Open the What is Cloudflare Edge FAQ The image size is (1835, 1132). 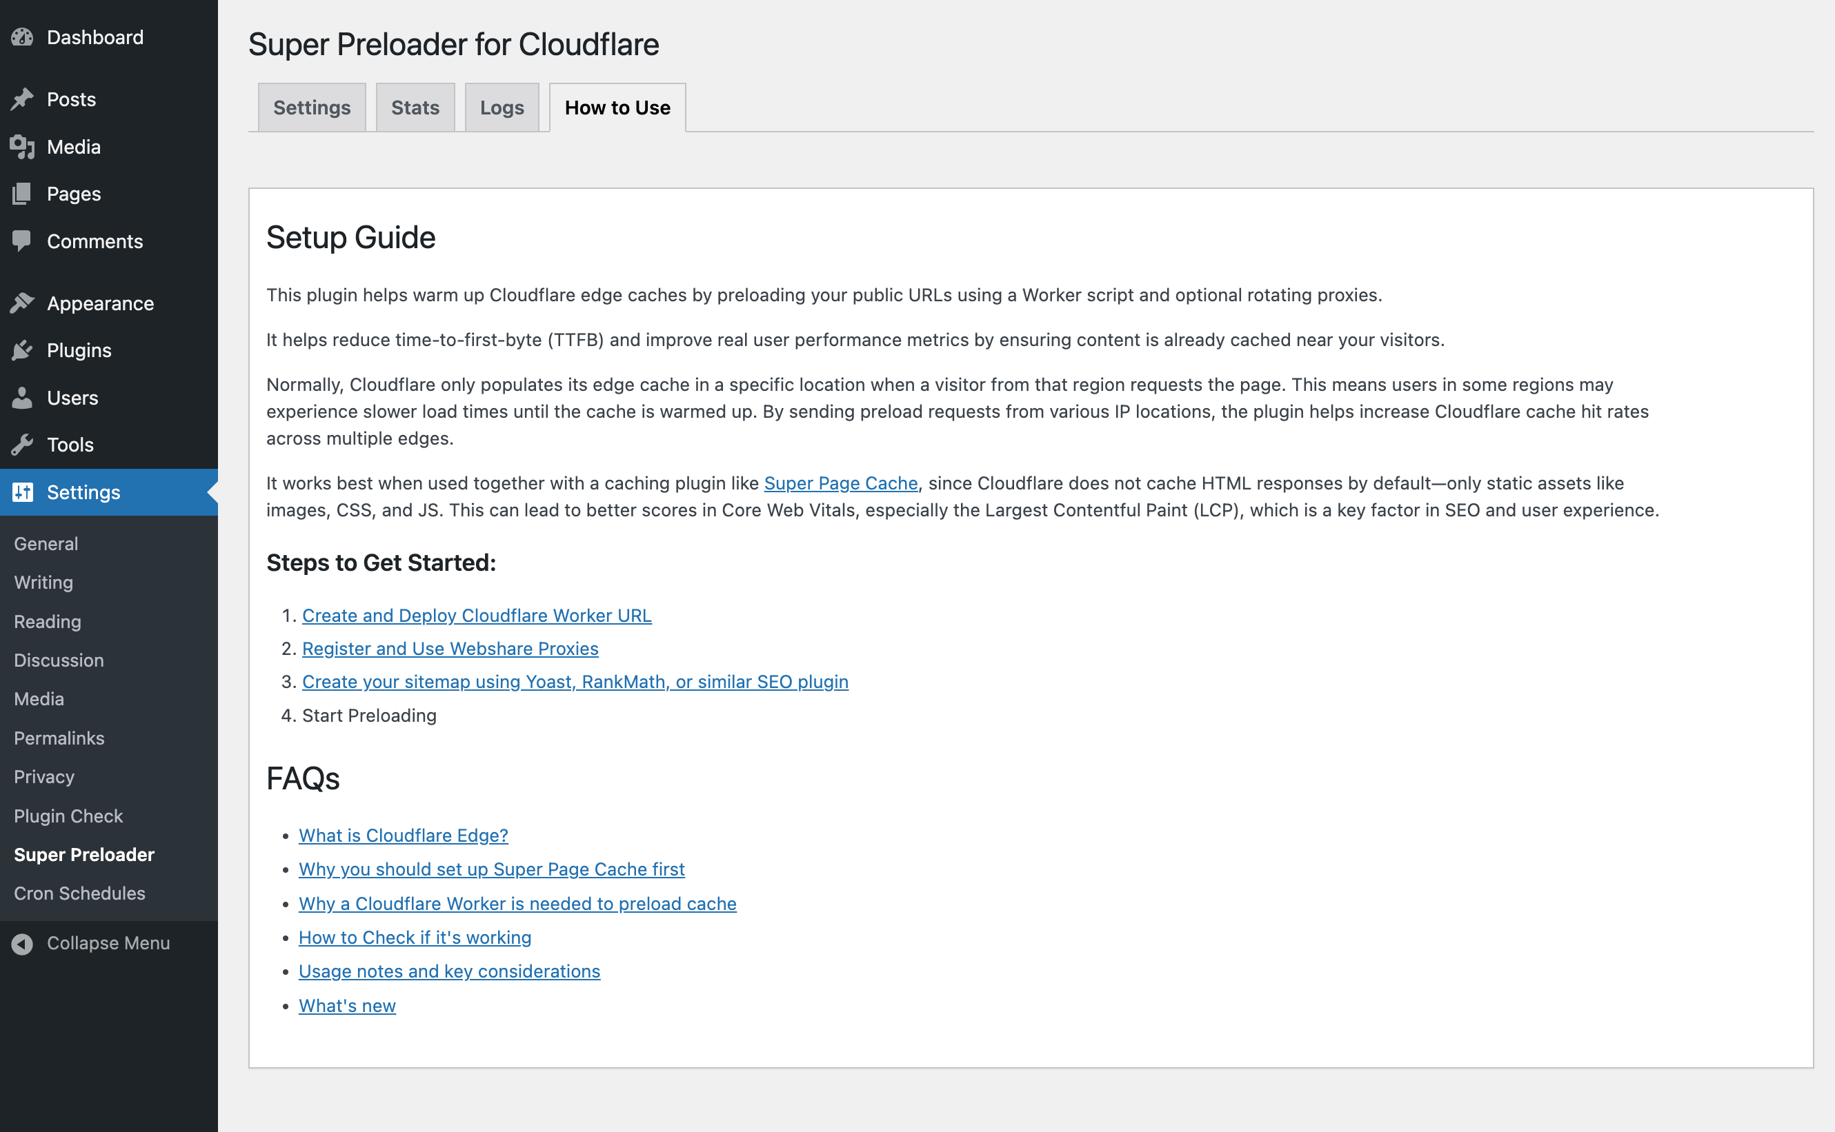pyautogui.click(x=403, y=836)
